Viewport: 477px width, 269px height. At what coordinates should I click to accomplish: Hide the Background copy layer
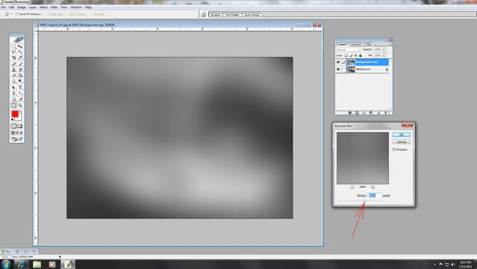338,62
